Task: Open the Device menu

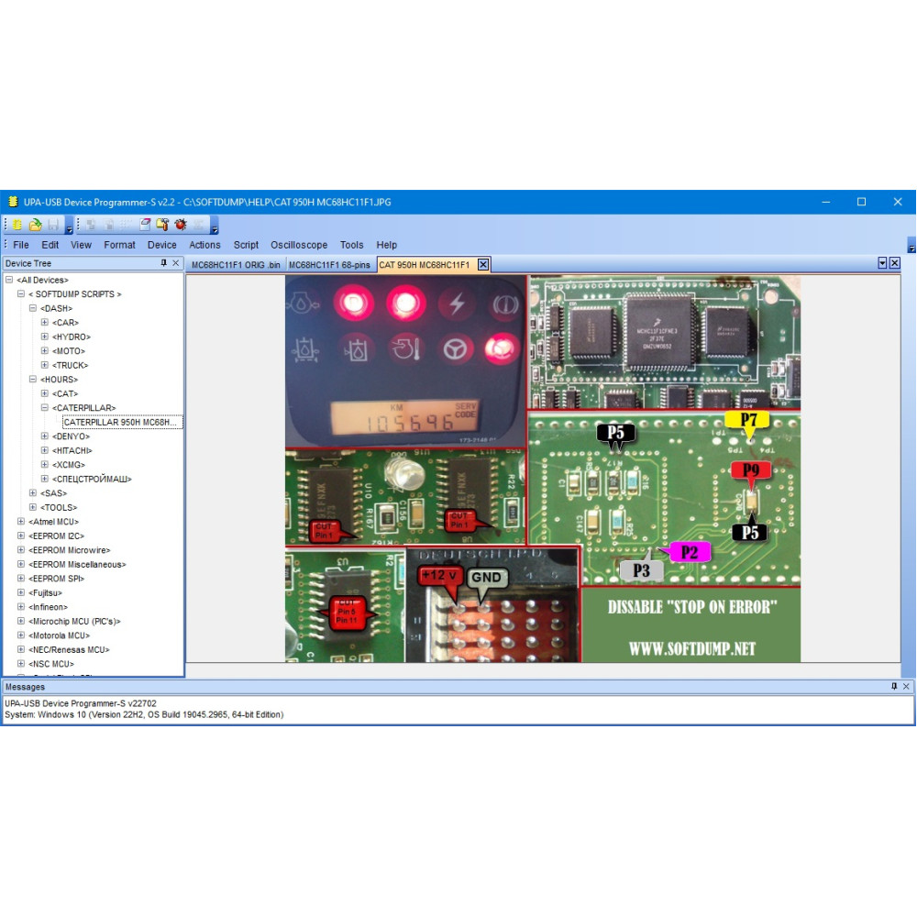Action: click(162, 245)
